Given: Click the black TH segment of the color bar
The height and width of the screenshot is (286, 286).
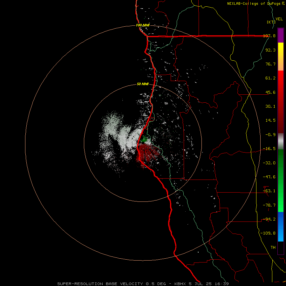Looking at the screenshot, I should point(281,248).
